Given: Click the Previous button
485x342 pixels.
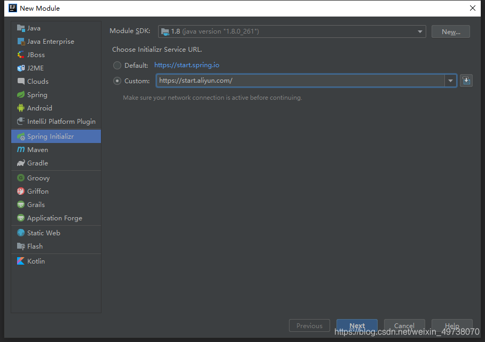Looking at the screenshot, I should 309,325.
